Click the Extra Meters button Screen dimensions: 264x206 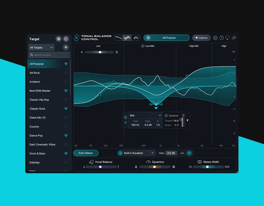click(x=86, y=153)
